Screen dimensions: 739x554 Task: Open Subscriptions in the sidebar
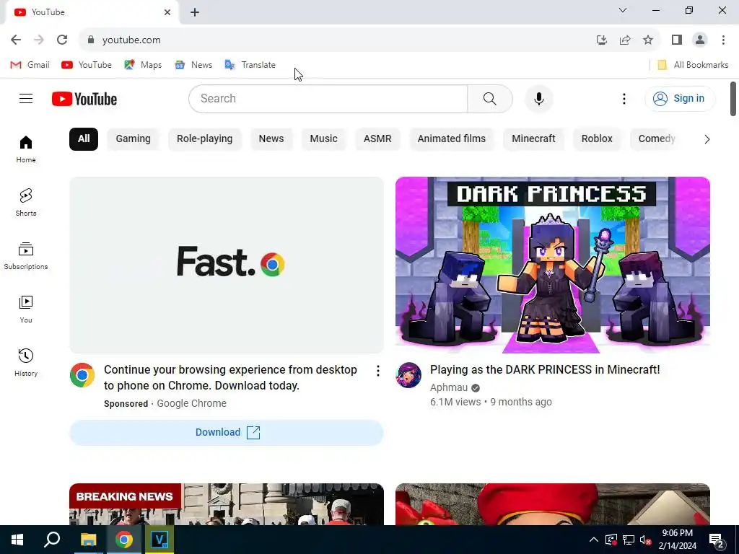coord(26,256)
